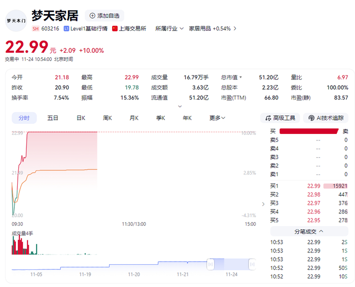Image resolution: width=355 pixels, height=287 pixels.
Task: Switch to the 五日 chart tab
Action: [x=53, y=118]
